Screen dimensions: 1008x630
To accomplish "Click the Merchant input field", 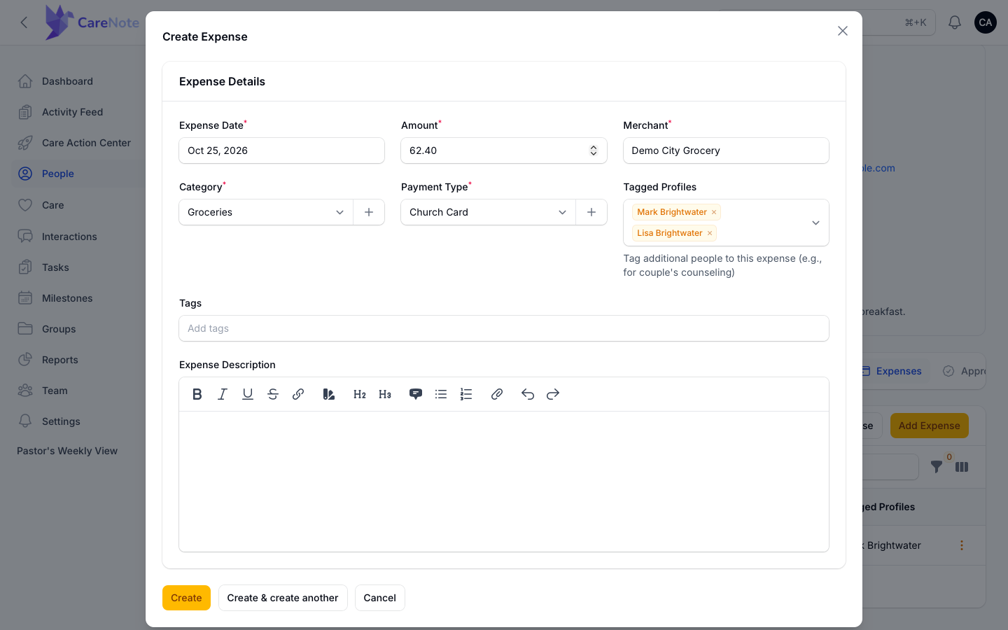I will pos(726,150).
